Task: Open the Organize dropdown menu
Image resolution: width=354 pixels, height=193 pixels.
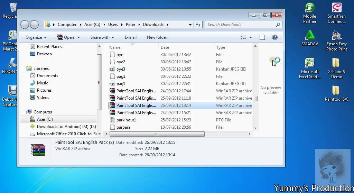Action: (36, 37)
